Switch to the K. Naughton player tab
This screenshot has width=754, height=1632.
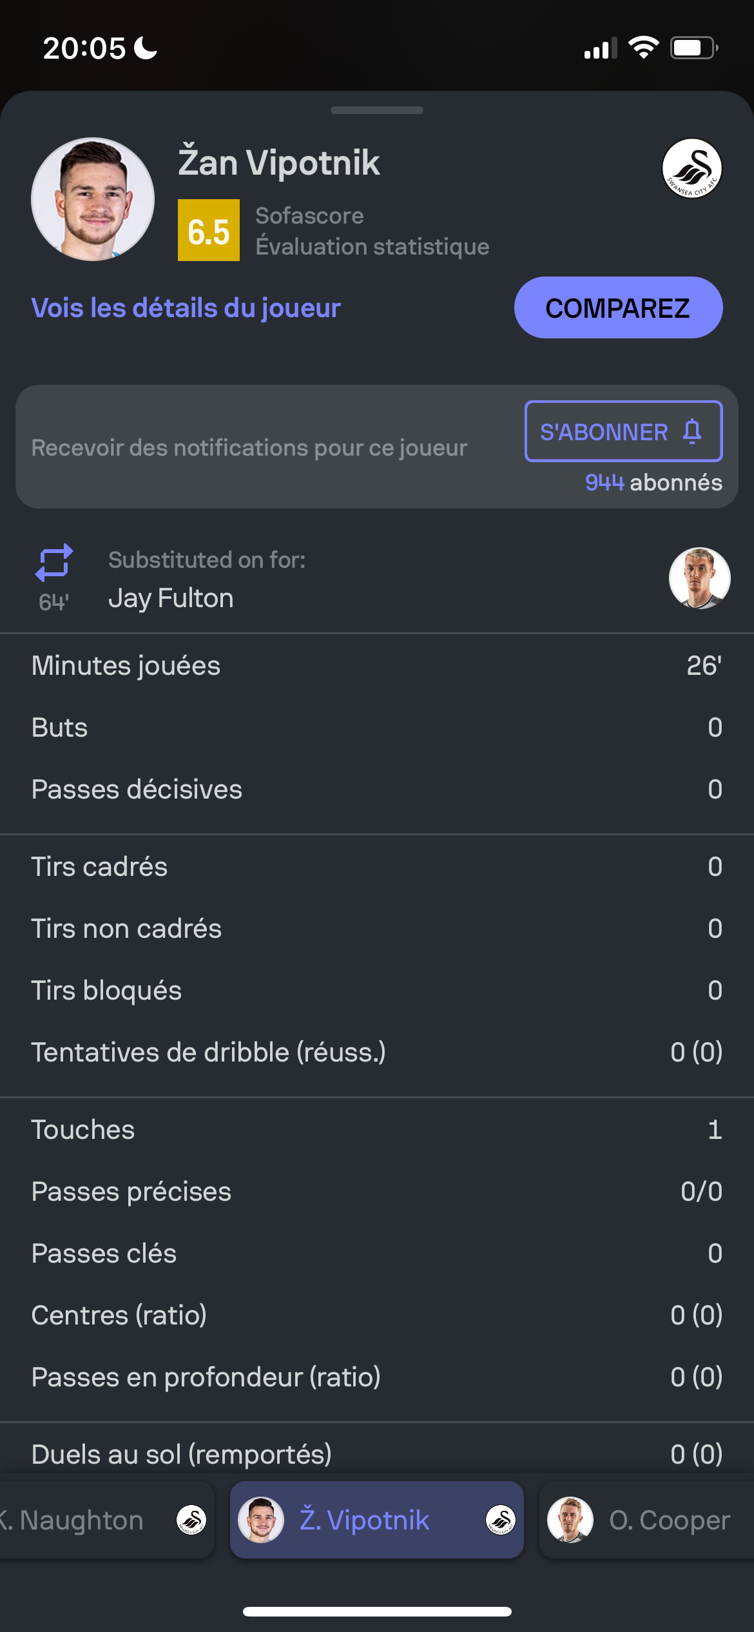[x=106, y=1520]
